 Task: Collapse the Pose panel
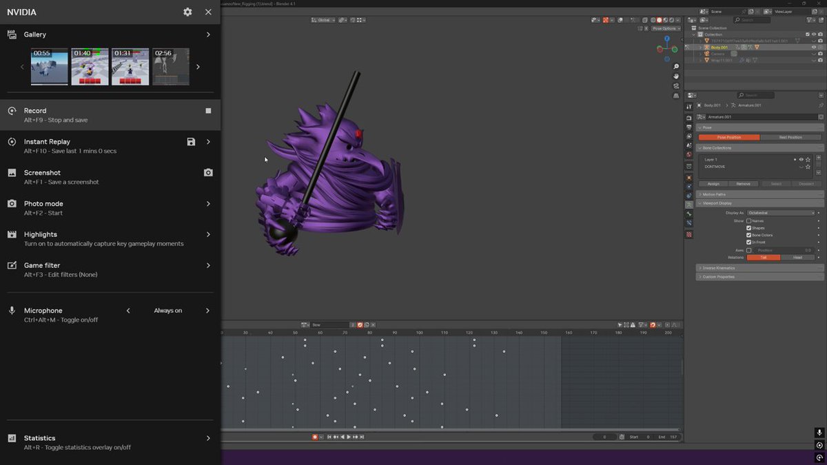pos(760,127)
